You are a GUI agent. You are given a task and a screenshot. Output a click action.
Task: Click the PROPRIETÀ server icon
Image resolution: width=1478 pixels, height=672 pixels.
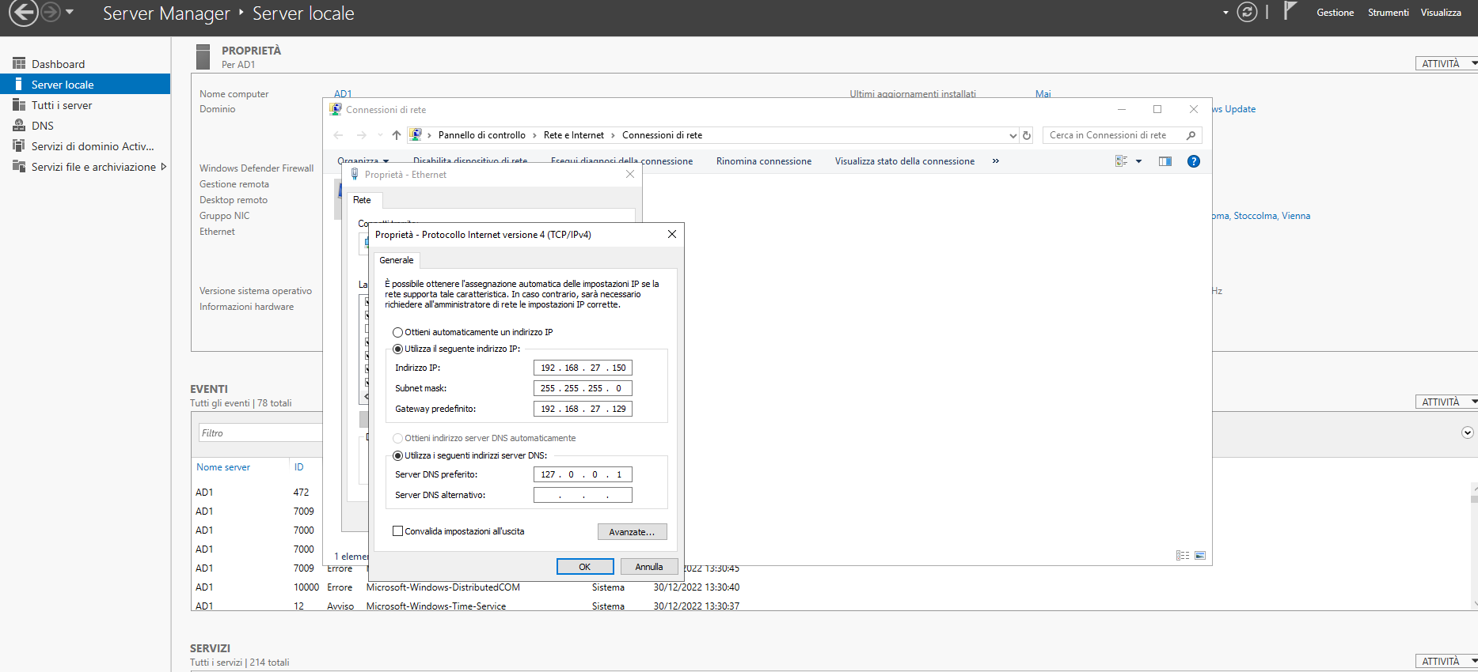pyautogui.click(x=203, y=57)
